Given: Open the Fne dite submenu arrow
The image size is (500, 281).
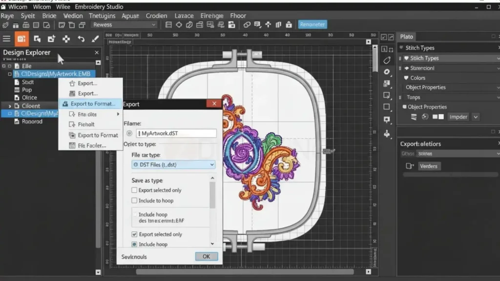Looking at the screenshot, I should point(118,114).
